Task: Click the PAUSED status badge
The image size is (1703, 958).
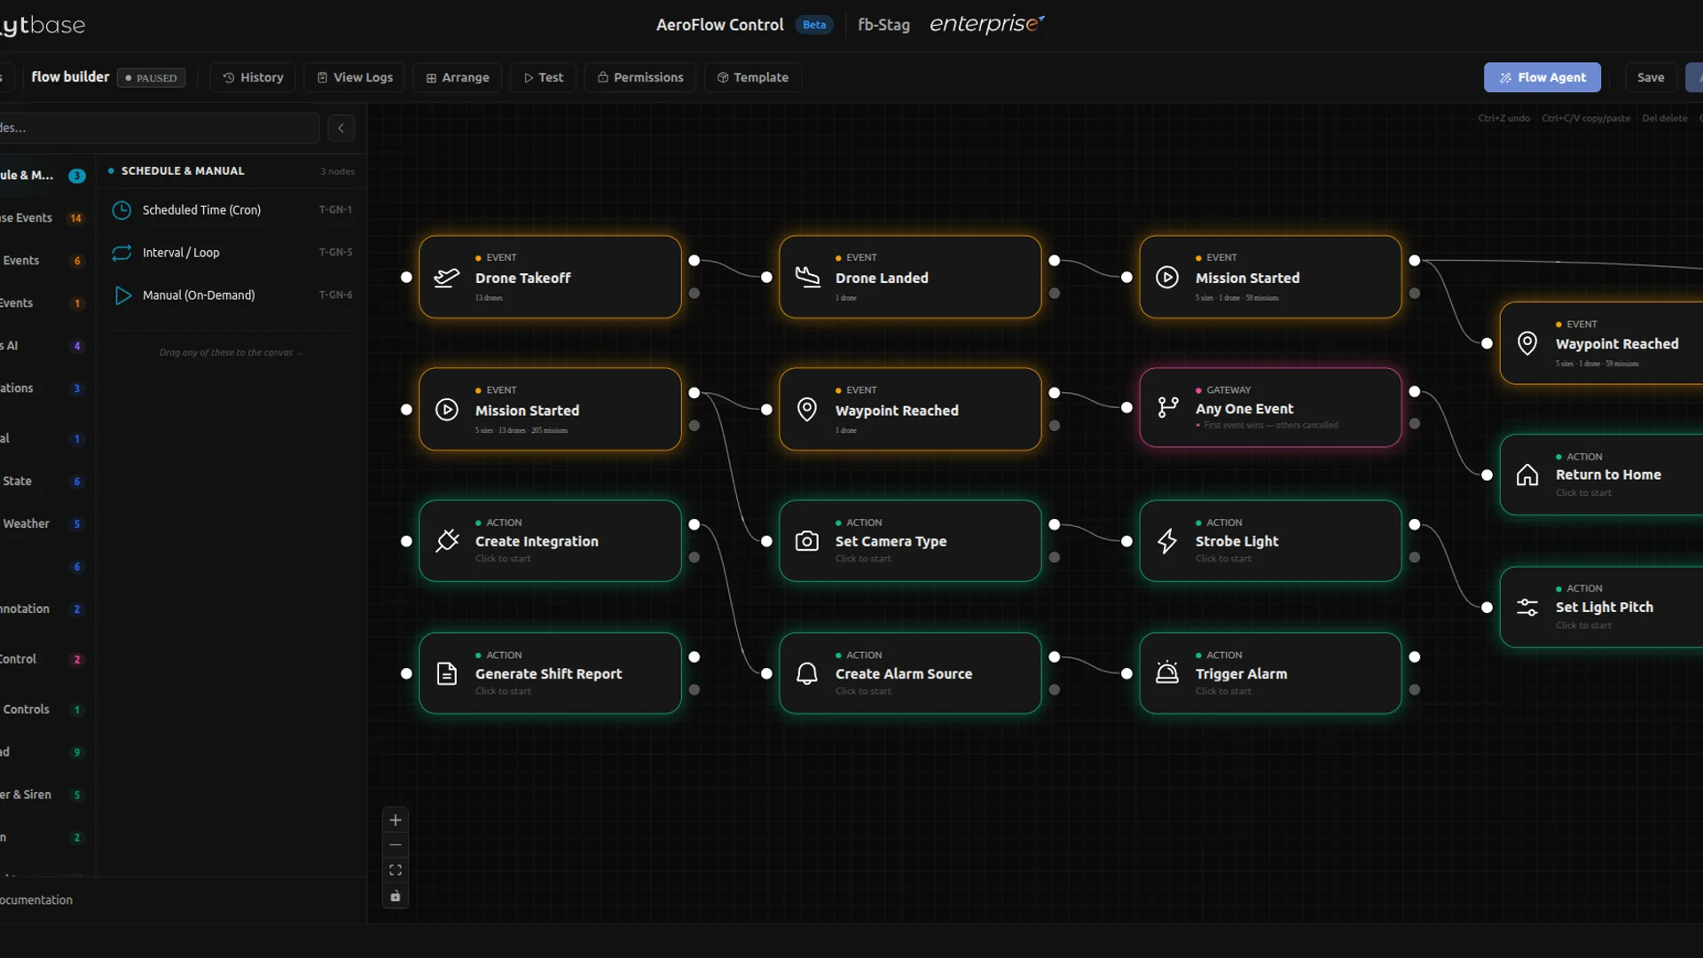Action: coord(152,78)
